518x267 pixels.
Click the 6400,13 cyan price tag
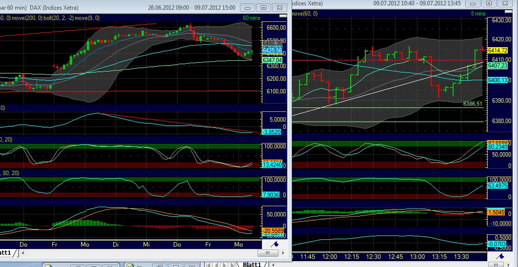(x=498, y=80)
